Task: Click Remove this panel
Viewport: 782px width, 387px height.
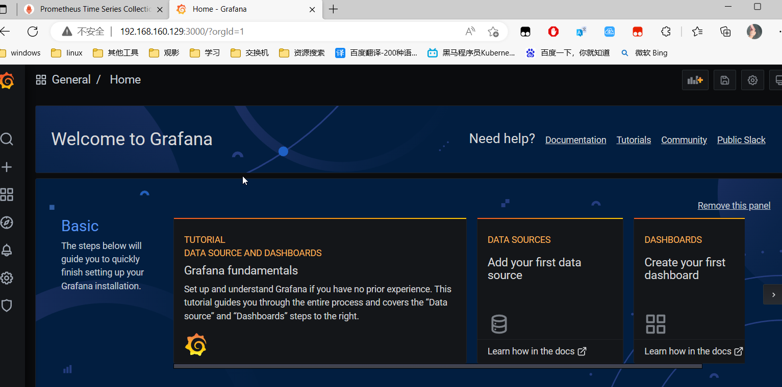Action: click(x=734, y=206)
